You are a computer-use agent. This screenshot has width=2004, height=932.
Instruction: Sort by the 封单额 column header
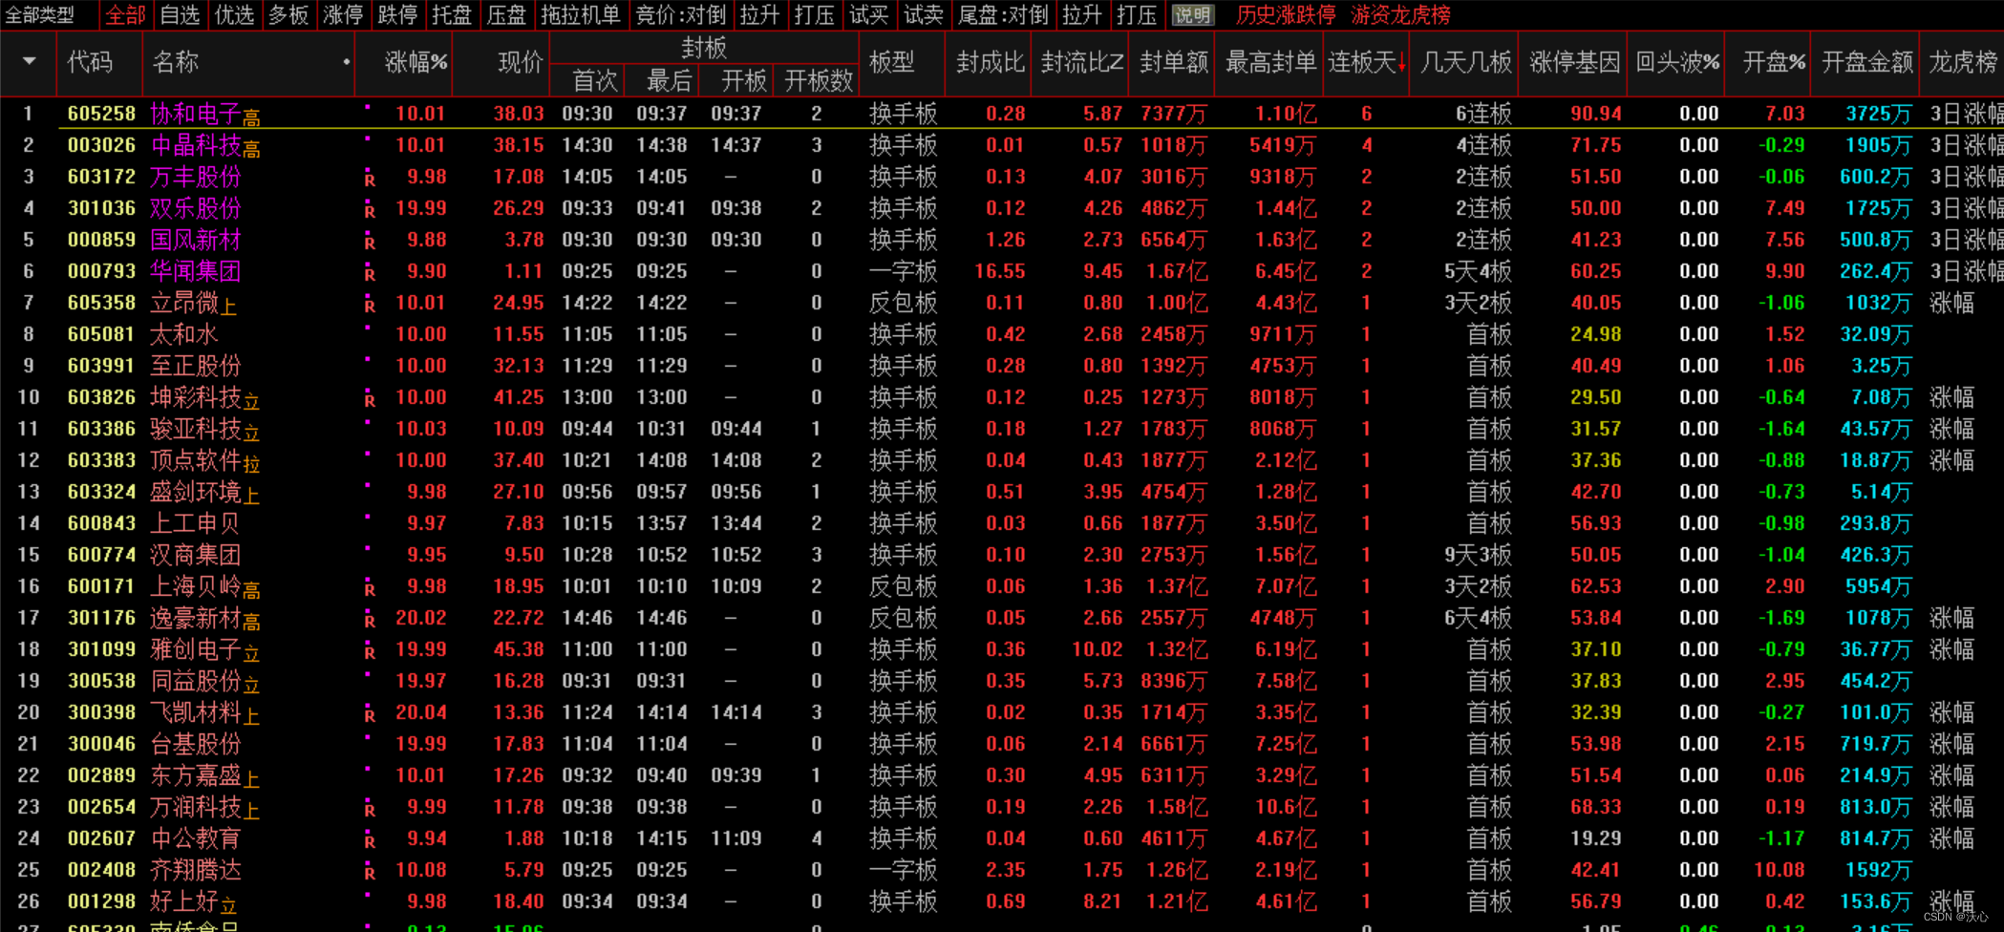click(x=1174, y=62)
